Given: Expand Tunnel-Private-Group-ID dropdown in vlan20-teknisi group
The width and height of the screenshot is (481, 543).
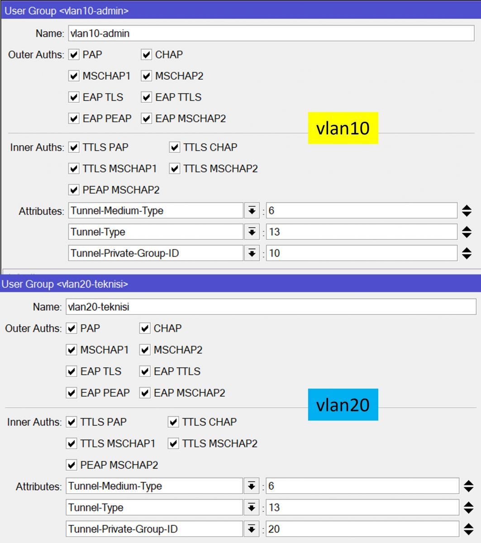Looking at the screenshot, I should [x=251, y=529].
